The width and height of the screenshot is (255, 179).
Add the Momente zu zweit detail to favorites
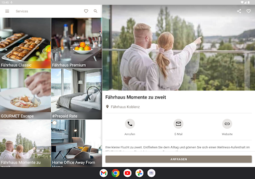[x=249, y=11]
